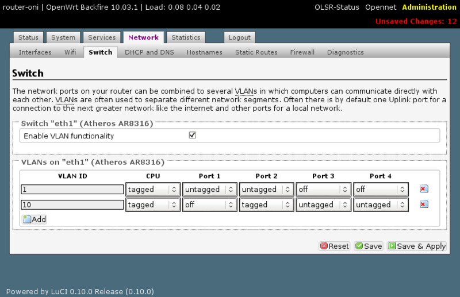Open Port 3 dropdown for VLAN 10
Viewport: 460px width, 297px height.
[x=323, y=205]
